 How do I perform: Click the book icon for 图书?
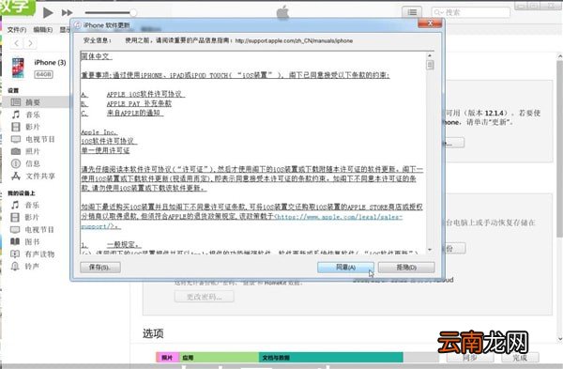pyautogui.click(x=15, y=241)
